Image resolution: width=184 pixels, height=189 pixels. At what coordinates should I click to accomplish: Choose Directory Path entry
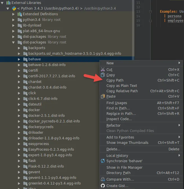[141, 173]
